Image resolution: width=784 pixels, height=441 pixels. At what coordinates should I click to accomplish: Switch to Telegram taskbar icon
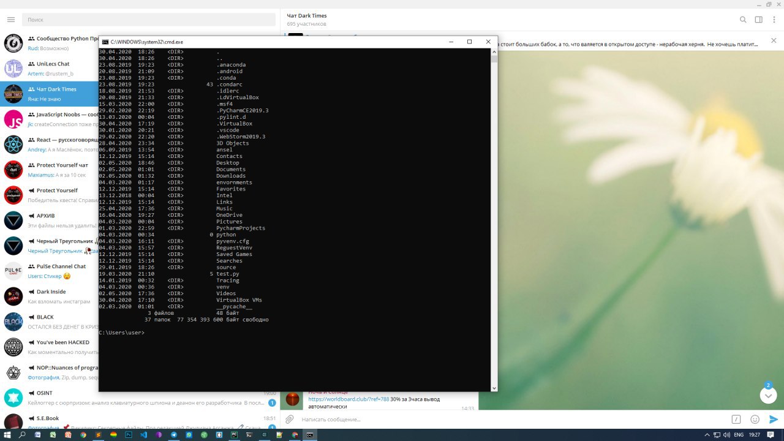(174, 435)
